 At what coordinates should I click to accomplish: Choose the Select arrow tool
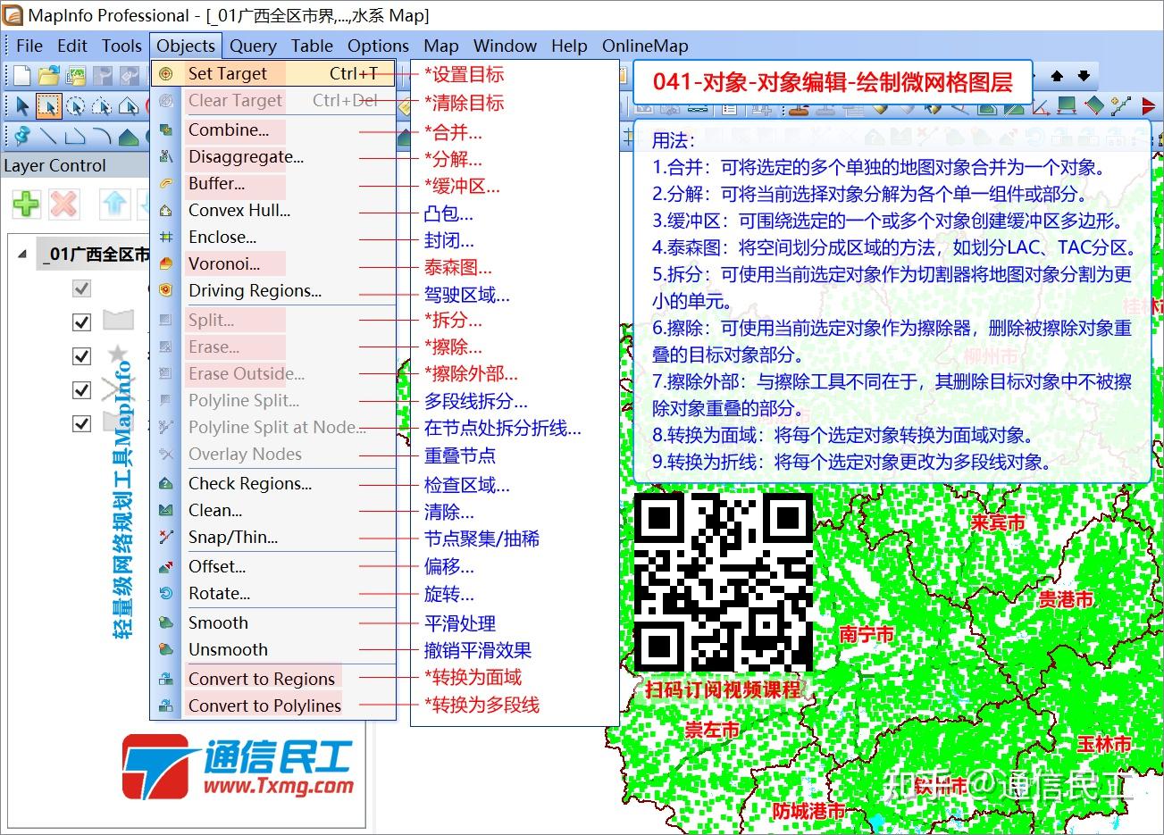(x=21, y=107)
